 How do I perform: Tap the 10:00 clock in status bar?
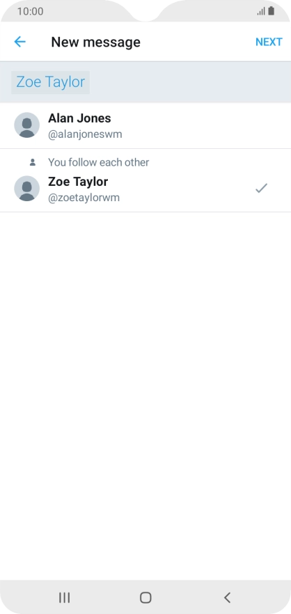click(30, 11)
